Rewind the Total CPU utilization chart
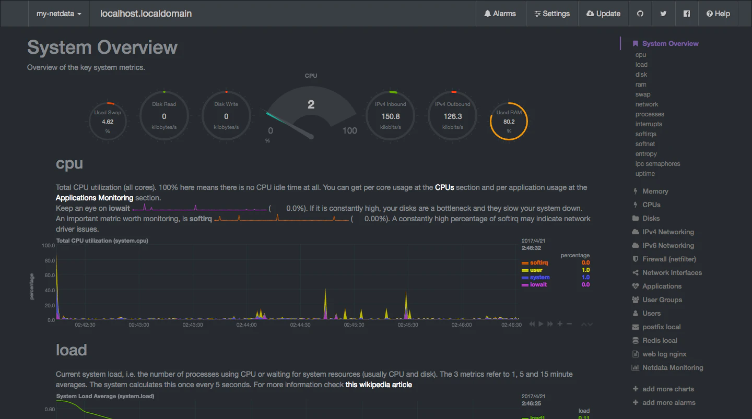 click(532, 324)
